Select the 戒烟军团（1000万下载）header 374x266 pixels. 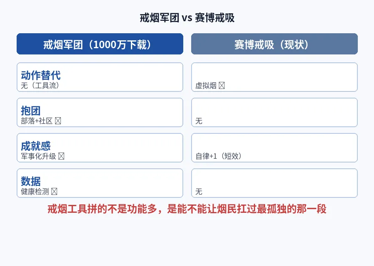pos(100,44)
